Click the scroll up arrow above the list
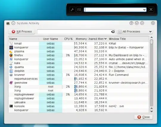Screen dimensions: 161x127 [x=151, y=37]
